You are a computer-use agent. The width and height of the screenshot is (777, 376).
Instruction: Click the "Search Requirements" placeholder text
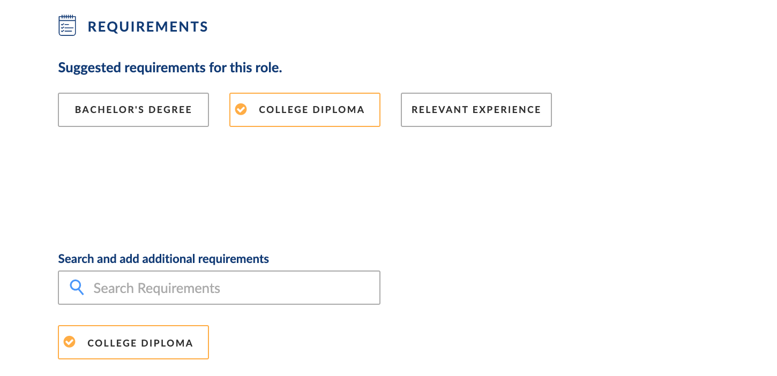point(157,289)
